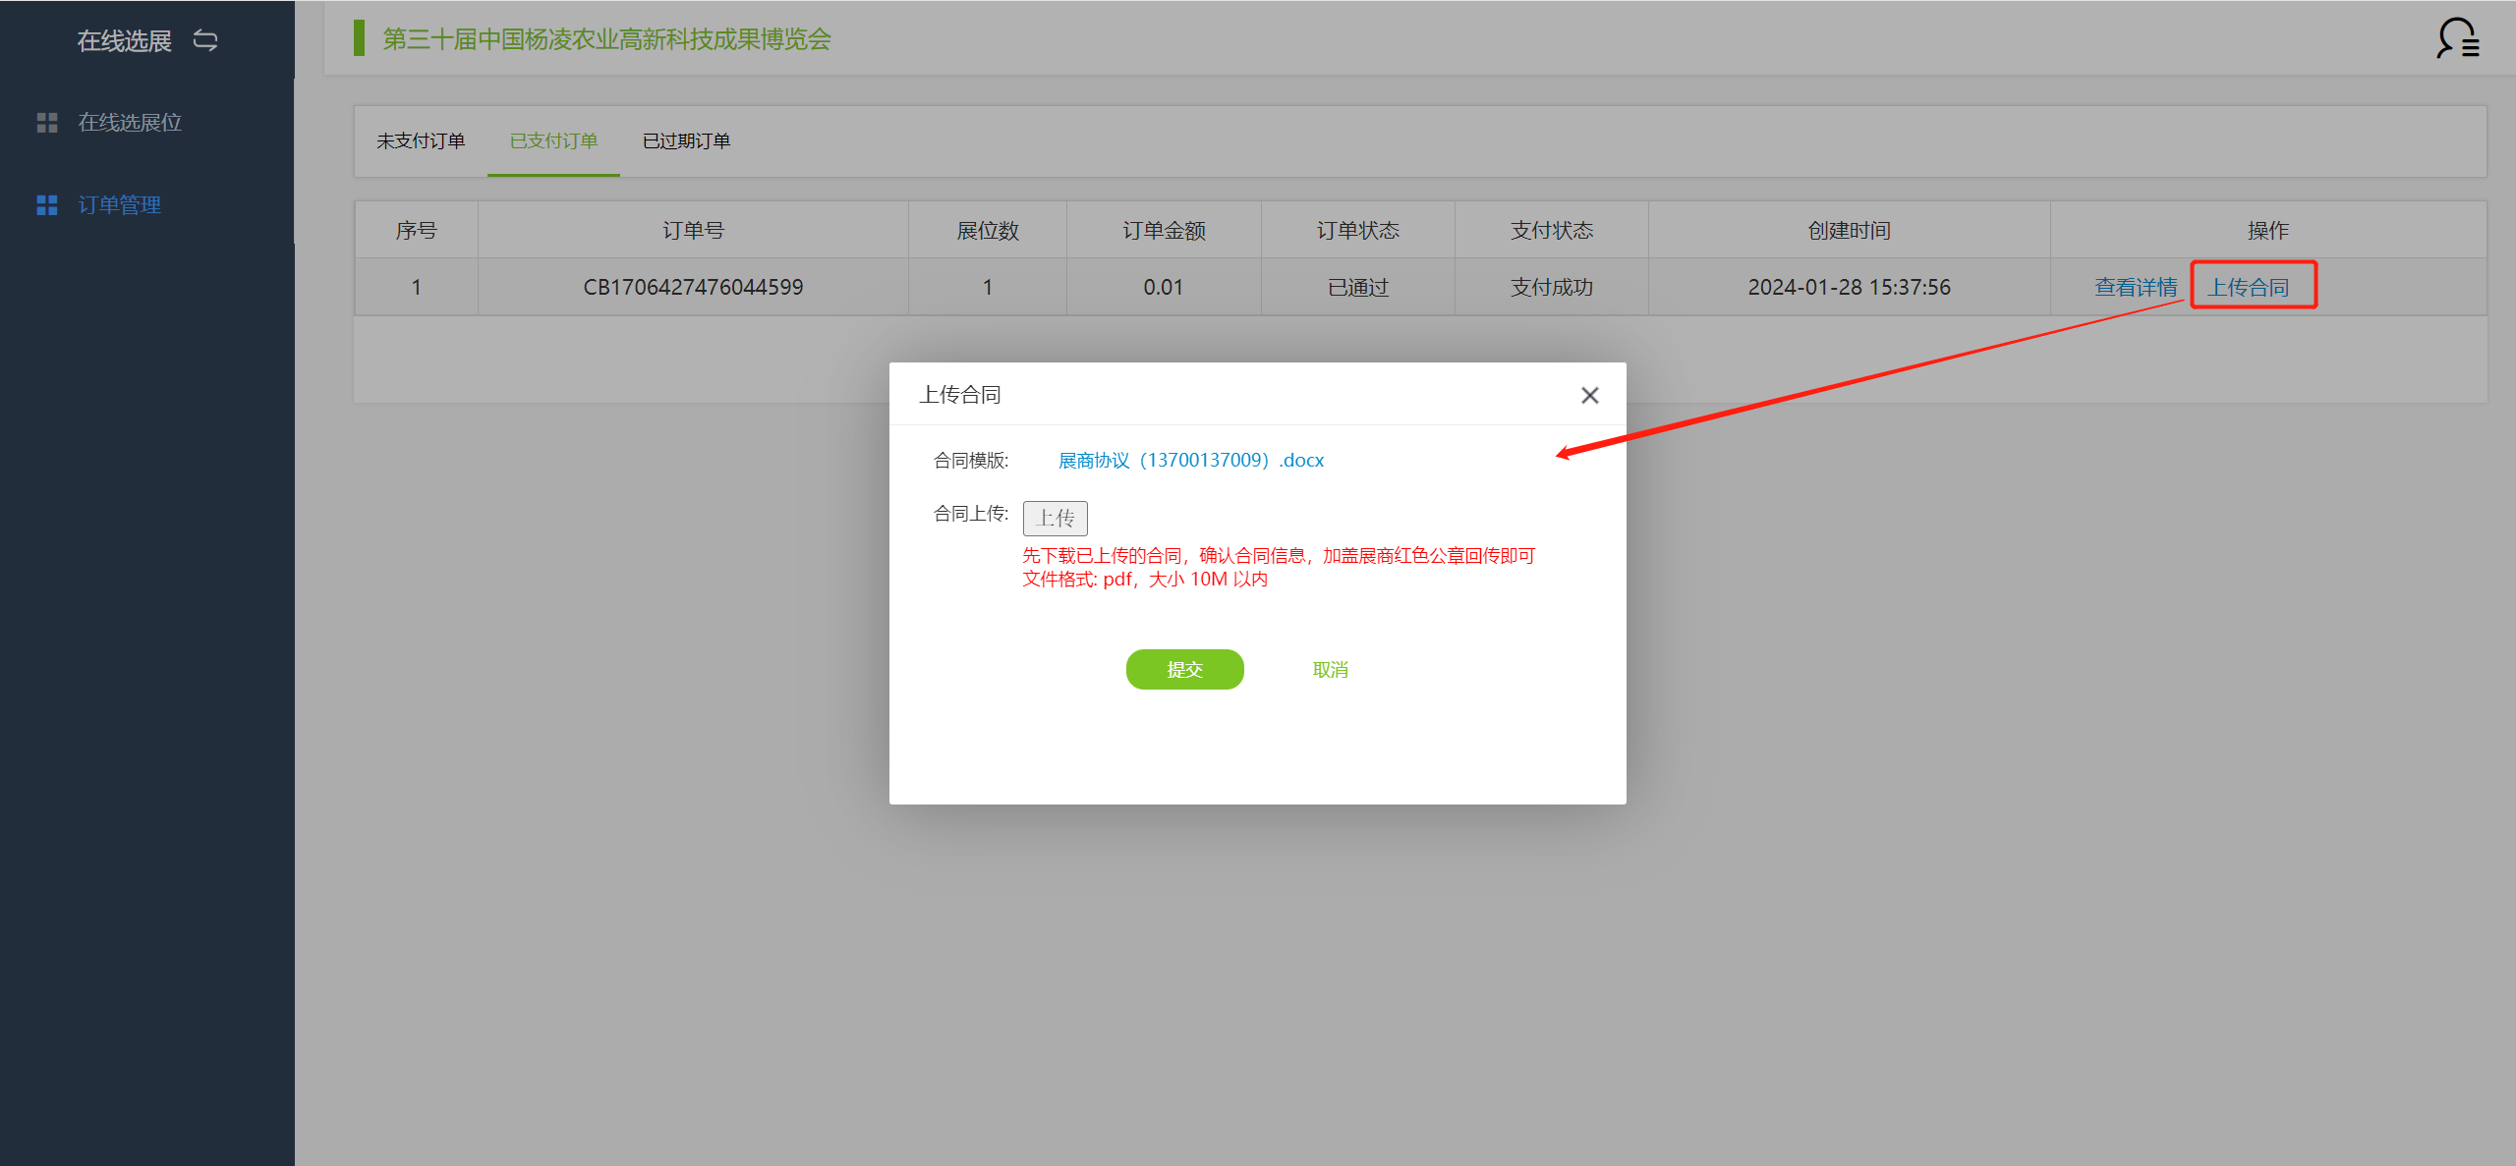Click the 合同模版: label
The image size is (2516, 1166).
(970, 460)
